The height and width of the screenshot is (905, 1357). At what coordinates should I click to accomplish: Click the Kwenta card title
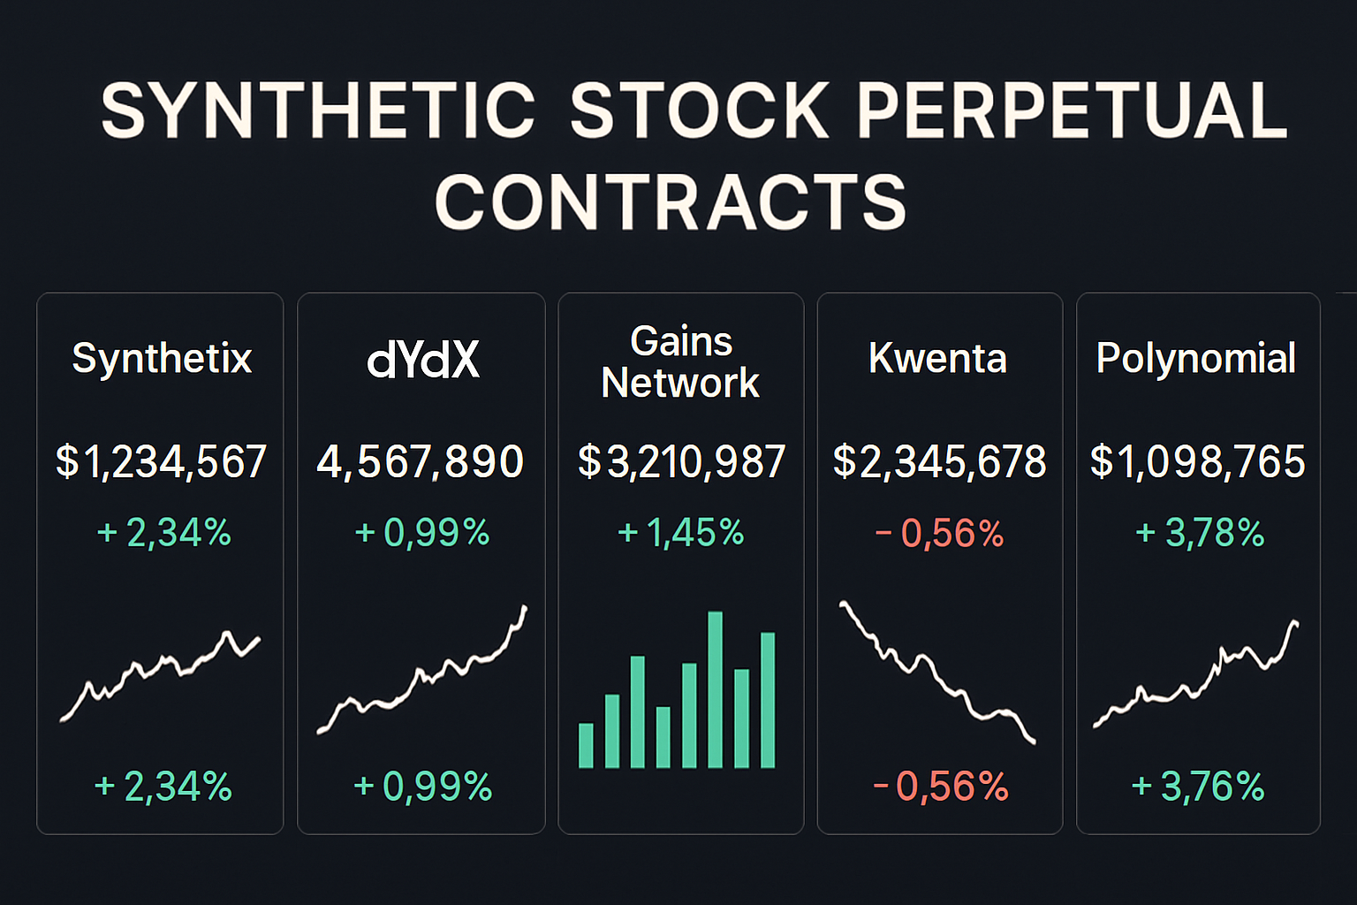pyautogui.click(x=937, y=359)
